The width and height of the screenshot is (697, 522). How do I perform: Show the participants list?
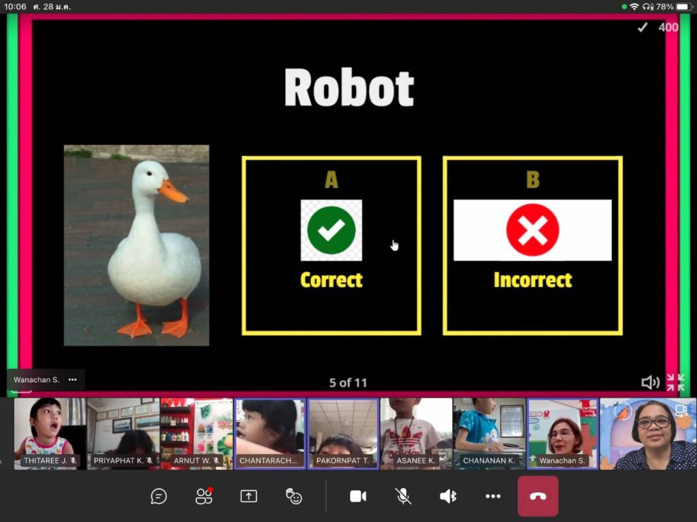pyautogui.click(x=204, y=496)
